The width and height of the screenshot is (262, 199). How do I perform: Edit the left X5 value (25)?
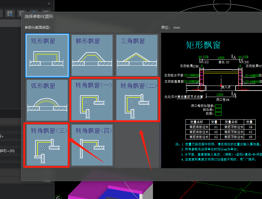(206, 57)
